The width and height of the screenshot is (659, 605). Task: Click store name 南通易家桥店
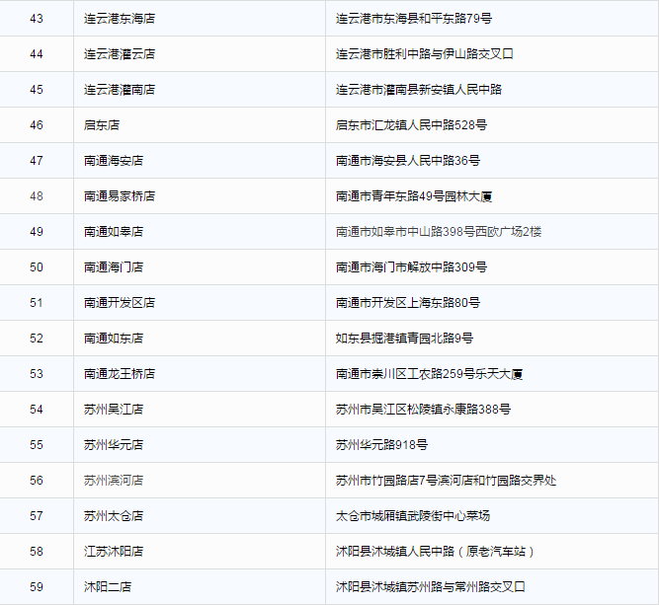pos(120,196)
